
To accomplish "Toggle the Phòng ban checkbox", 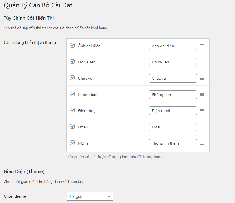I will [72, 94].
